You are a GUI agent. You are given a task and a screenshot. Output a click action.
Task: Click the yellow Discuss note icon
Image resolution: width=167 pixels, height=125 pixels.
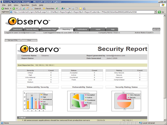pyautogui.click(x=81, y=9)
